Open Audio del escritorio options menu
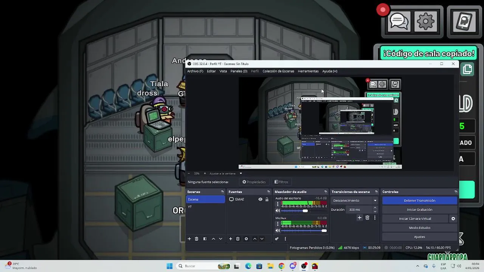 pos(278,204)
